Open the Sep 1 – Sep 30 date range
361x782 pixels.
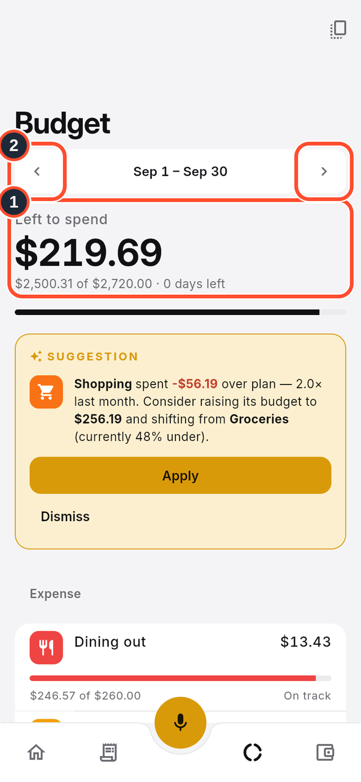point(180,172)
